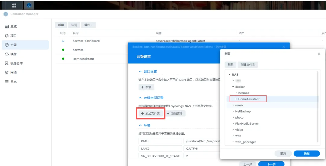Click the green status dot of HomeAssistant container

click(x=63, y=59)
